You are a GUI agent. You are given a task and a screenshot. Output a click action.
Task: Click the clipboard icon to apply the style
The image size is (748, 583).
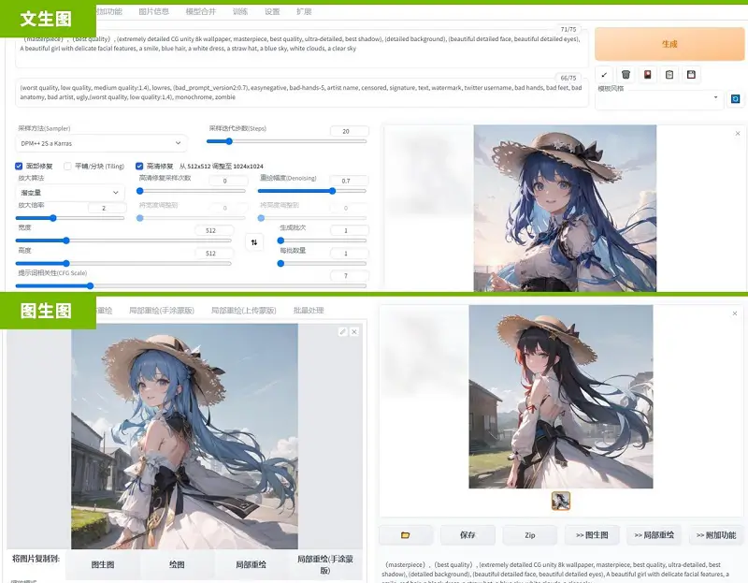click(669, 74)
